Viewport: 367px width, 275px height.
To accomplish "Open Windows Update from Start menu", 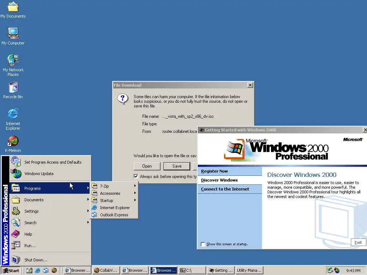I will pos(50,174).
